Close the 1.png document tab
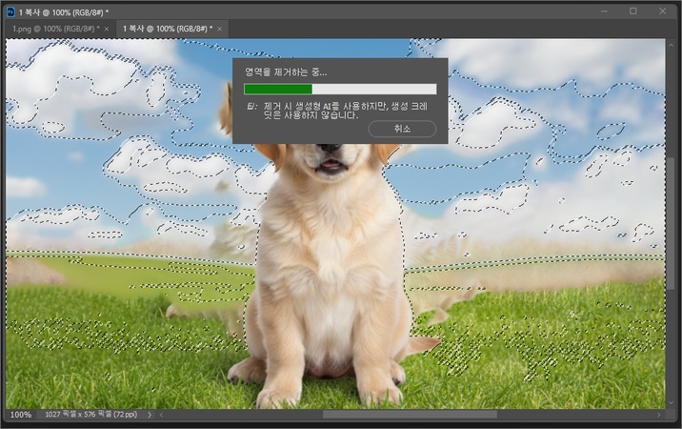This screenshot has height=429, width=682. [107, 30]
